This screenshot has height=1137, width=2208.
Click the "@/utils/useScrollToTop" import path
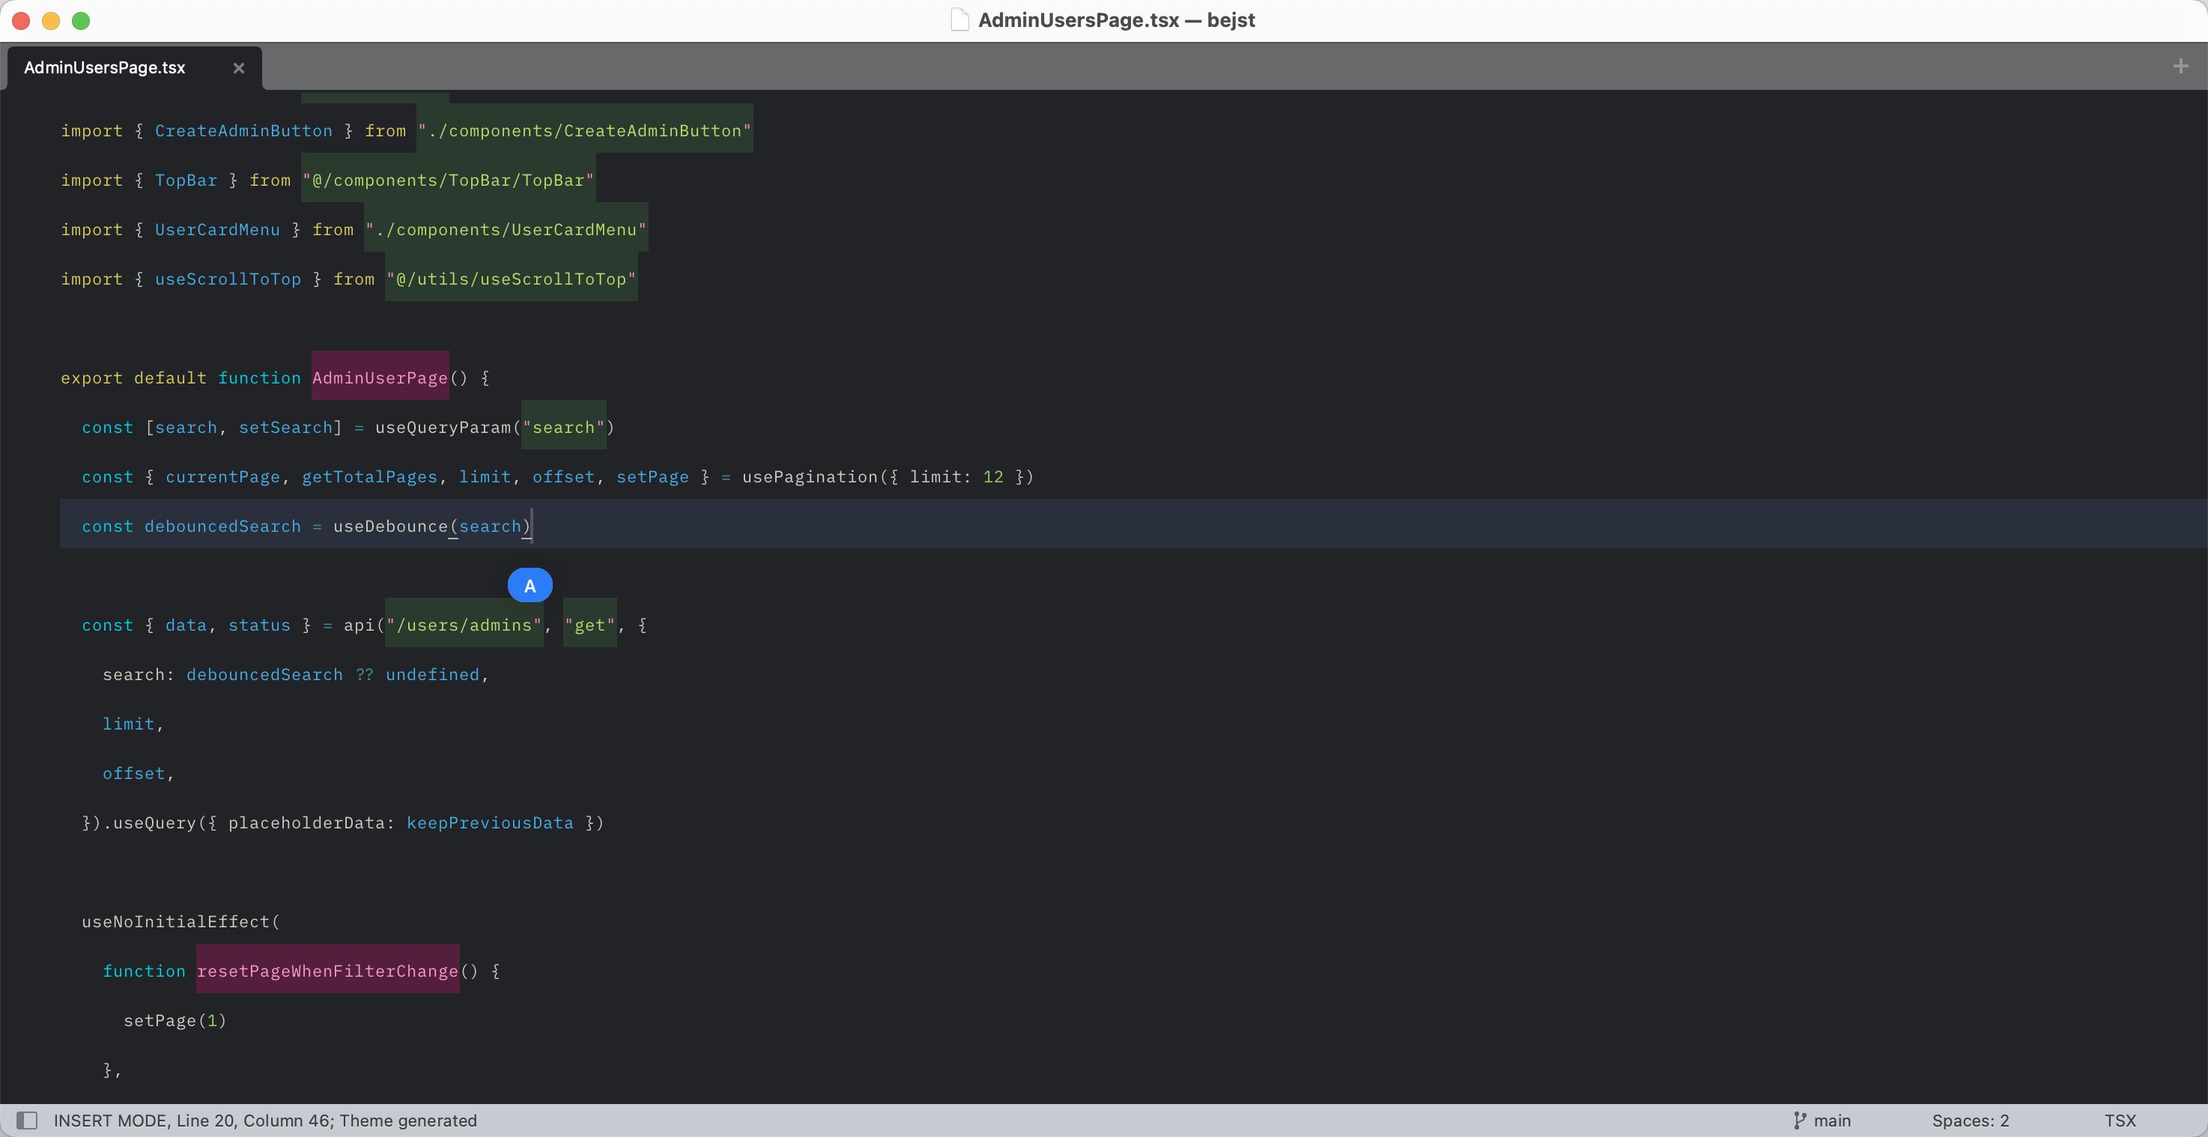[511, 279]
